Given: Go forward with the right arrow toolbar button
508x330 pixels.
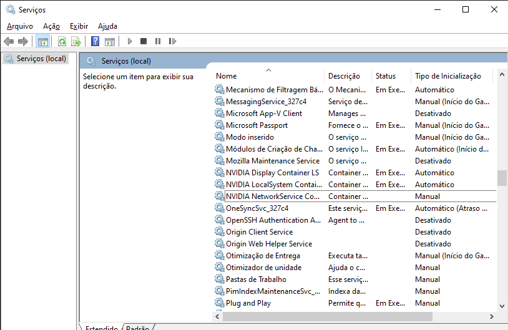Looking at the screenshot, I should pos(23,41).
